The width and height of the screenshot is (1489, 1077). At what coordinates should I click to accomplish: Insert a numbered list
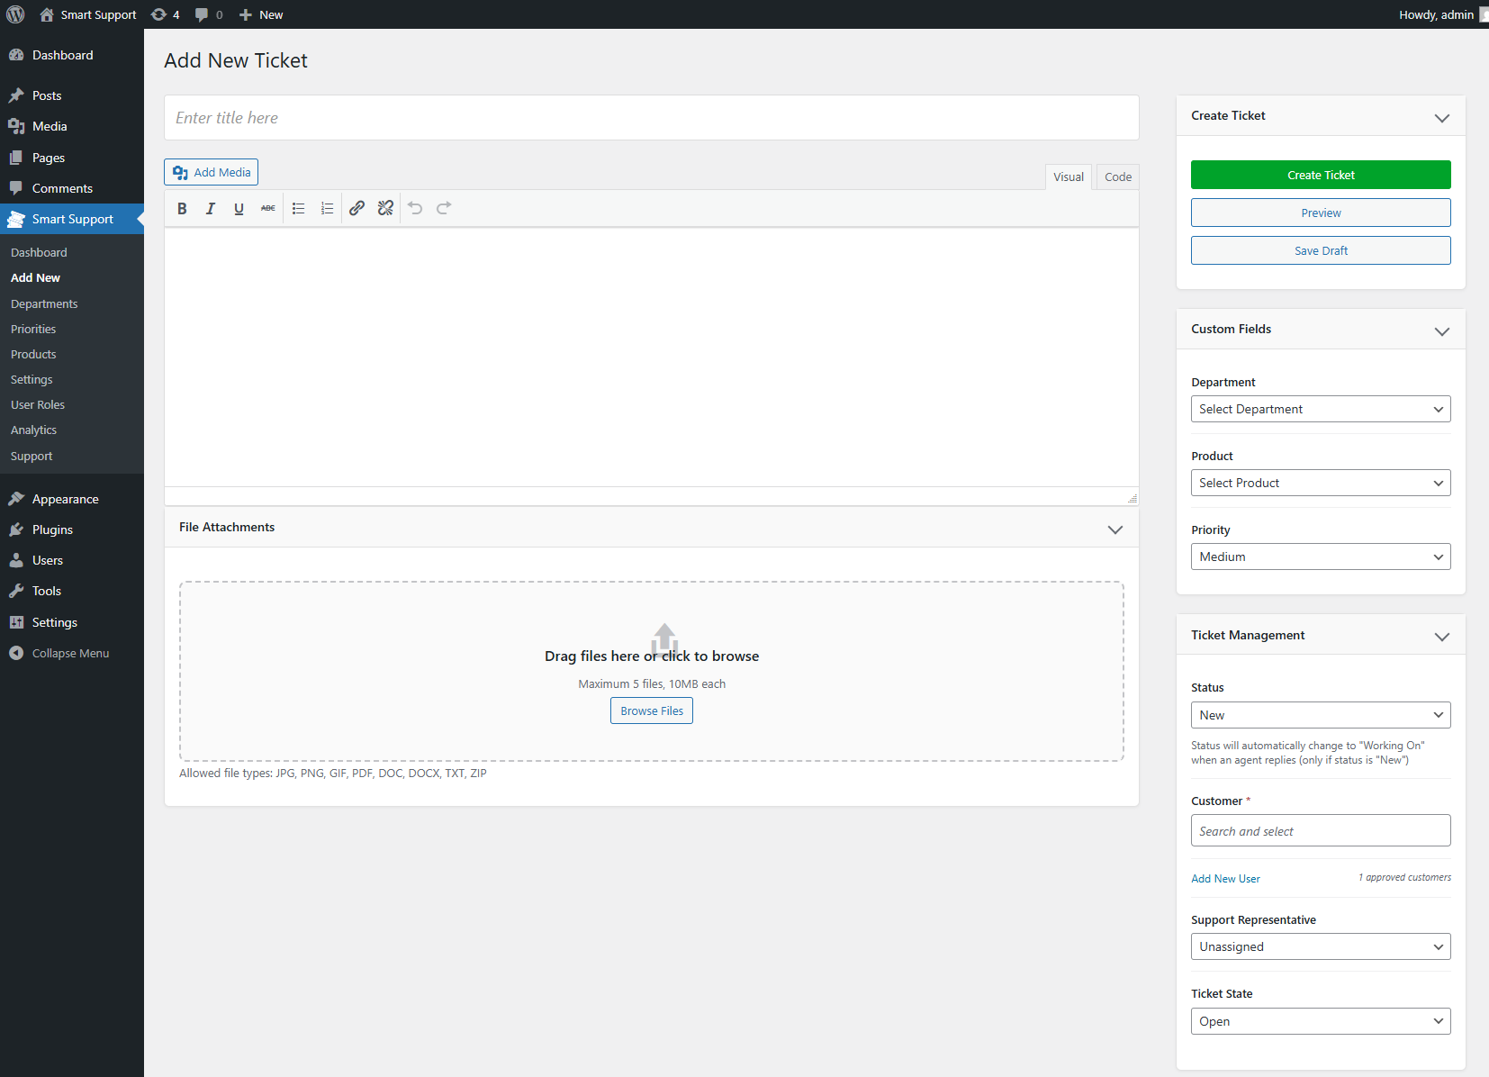328,208
